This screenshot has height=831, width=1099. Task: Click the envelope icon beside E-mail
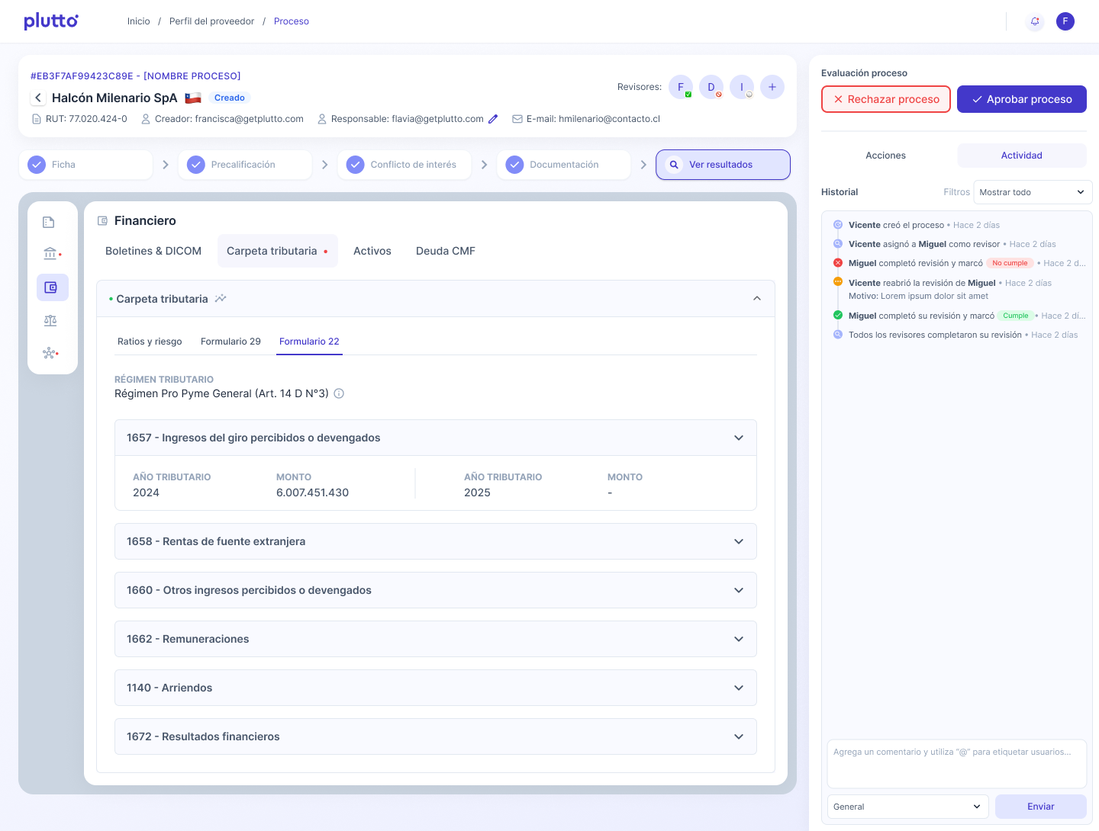[517, 119]
